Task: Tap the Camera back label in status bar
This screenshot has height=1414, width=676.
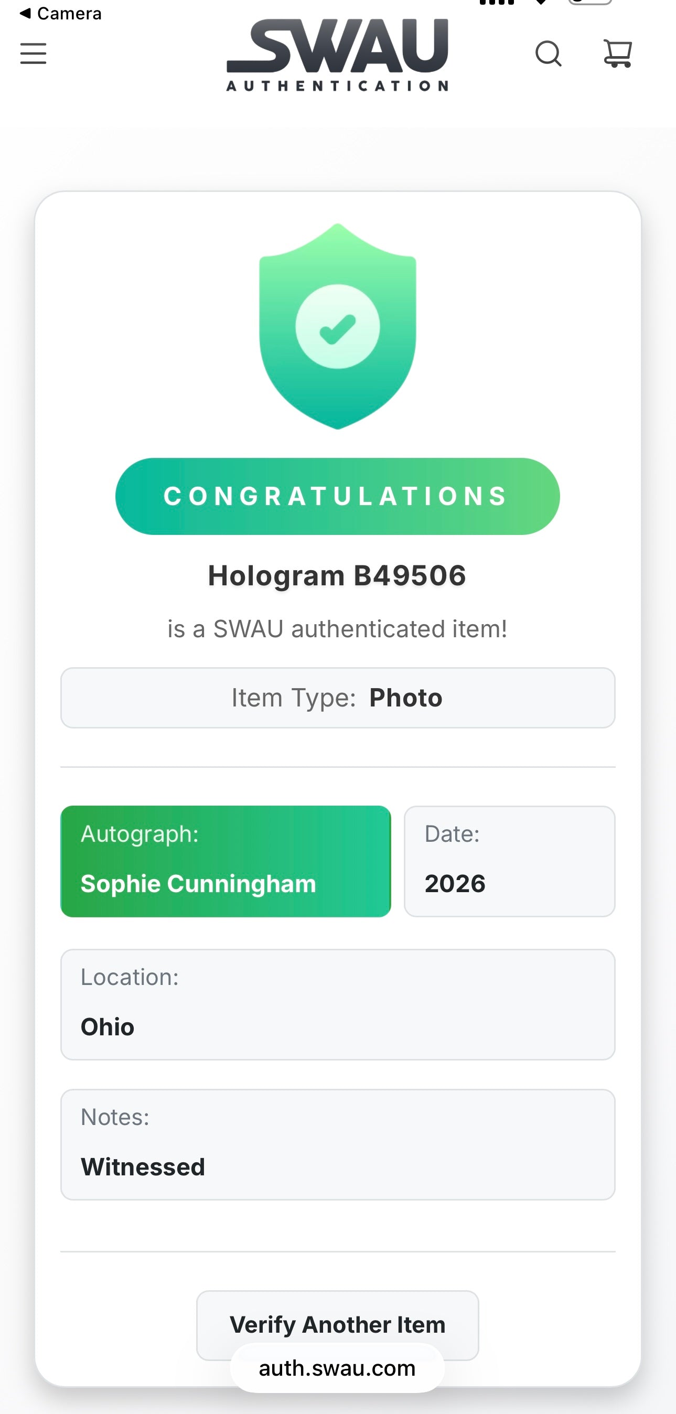Action: pos(69,13)
